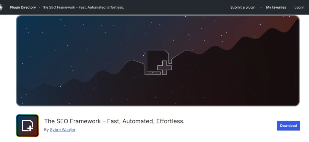Viewport: 309px width, 142px height.
Task: Click the SEO Framework plugin icon
Action: pos(27,125)
